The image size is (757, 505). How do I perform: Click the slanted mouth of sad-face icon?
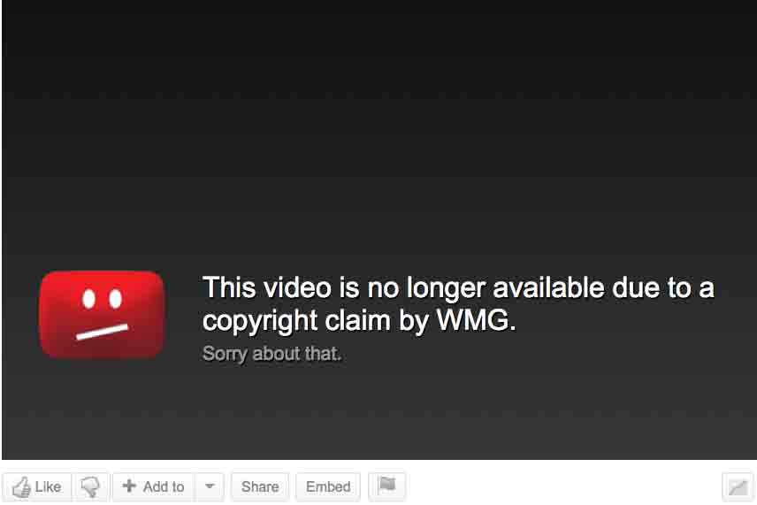click(102, 332)
